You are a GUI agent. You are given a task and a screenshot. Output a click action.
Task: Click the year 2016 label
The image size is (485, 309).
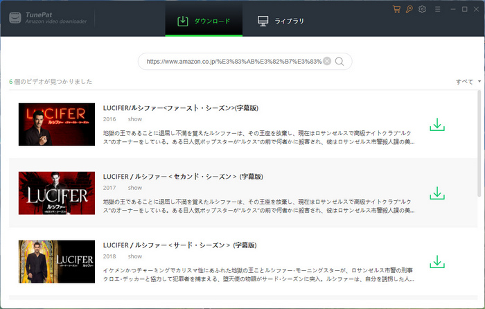coord(109,119)
